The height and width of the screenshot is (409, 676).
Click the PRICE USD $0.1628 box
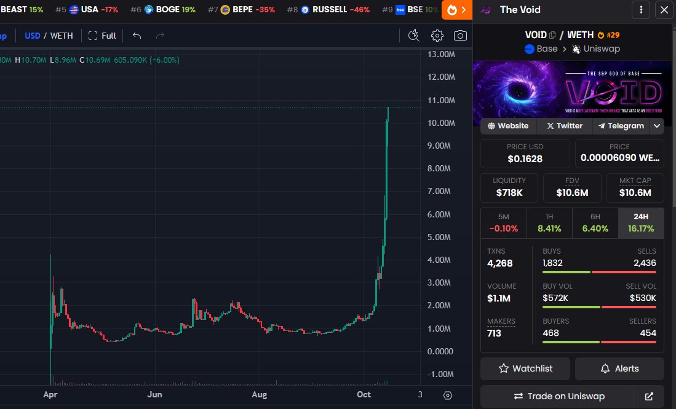(x=525, y=154)
